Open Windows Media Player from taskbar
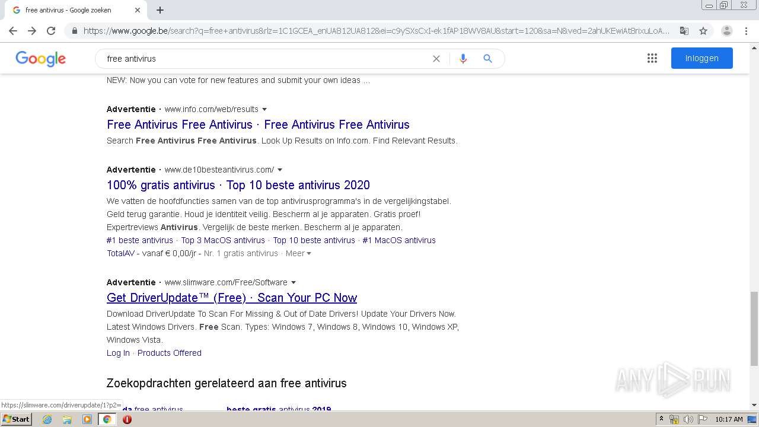Image resolution: width=759 pixels, height=427 pixels. coord(87,419)
